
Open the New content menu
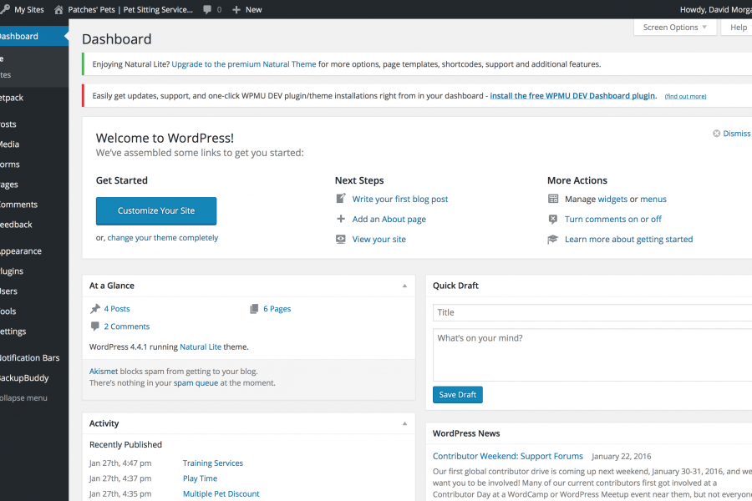[x=247, y=9]
